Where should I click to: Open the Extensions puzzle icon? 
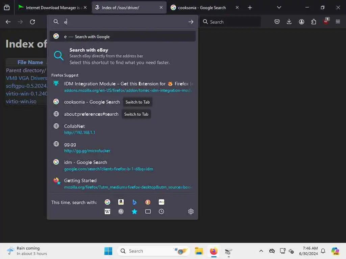click(314, 22)
